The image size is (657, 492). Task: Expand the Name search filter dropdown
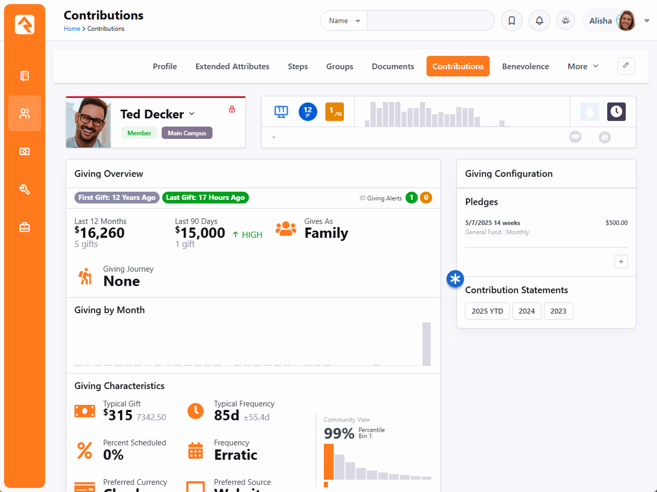pos(344,21)
